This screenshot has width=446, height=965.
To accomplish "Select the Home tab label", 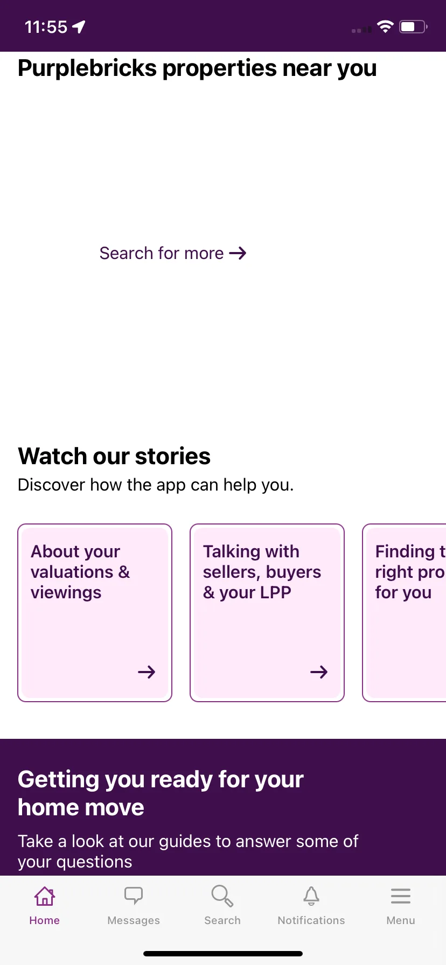I will pos(45,920).
